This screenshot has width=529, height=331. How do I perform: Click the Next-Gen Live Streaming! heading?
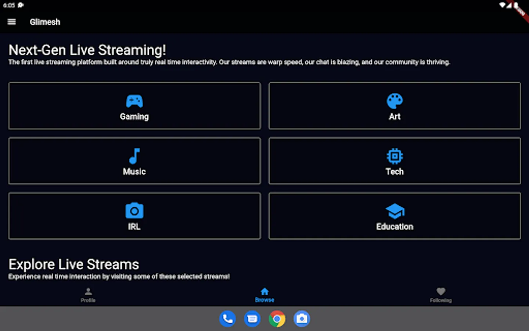click(x=87, y=50)
